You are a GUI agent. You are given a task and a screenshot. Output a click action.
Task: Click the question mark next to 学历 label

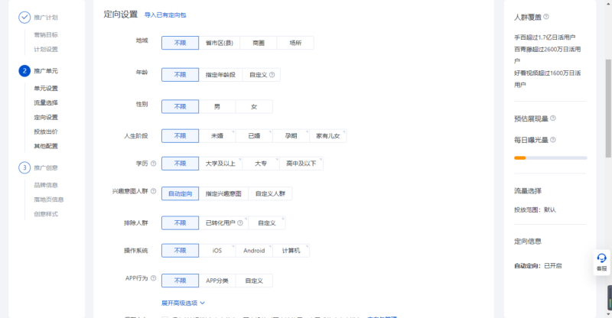pos(153,163)
